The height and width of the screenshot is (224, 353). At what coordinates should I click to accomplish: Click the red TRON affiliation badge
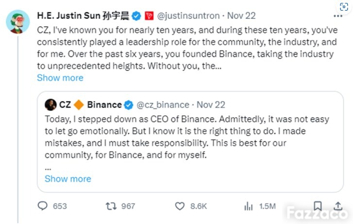[149, 16]
